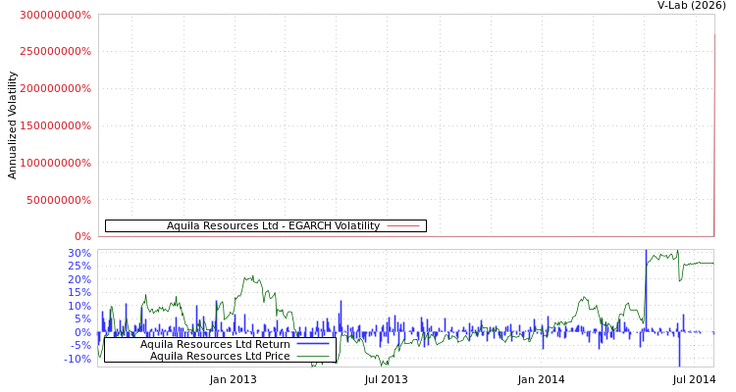The image size is (736, 392).
Task: Click the blue Return legend line sample
Action: point(312,344)
